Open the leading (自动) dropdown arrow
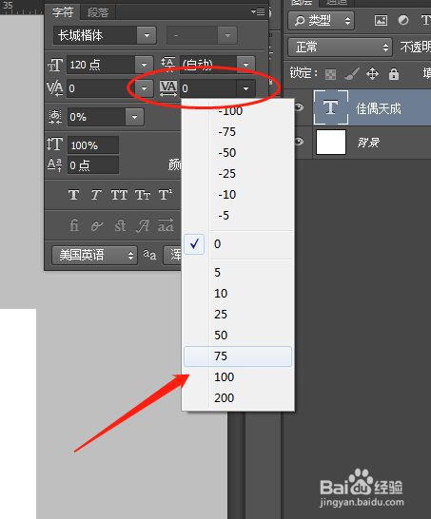This screenshot has width=431, height=519. [245, 65]
